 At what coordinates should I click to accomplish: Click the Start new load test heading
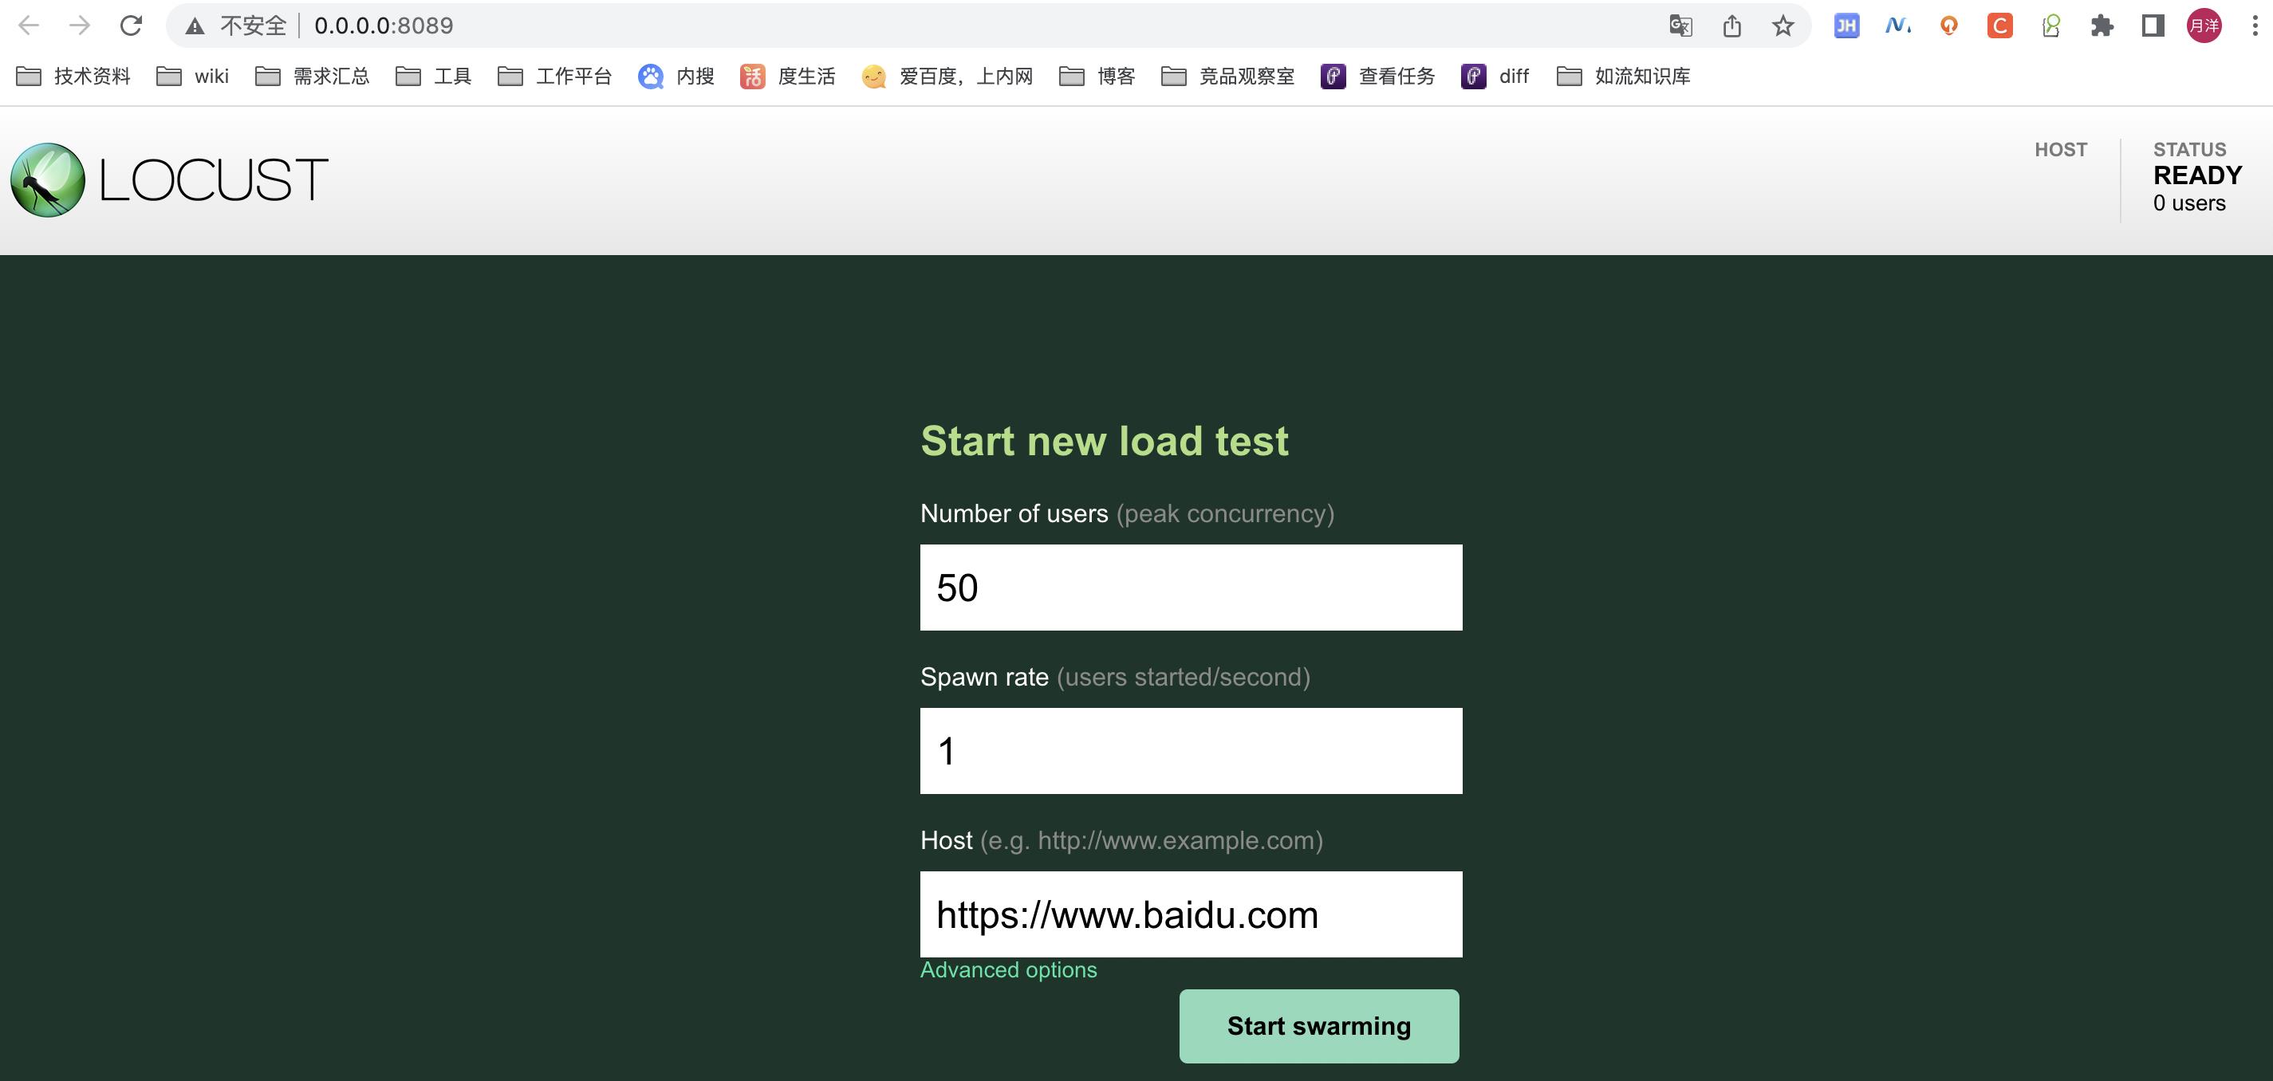[x=1105, y=441]
